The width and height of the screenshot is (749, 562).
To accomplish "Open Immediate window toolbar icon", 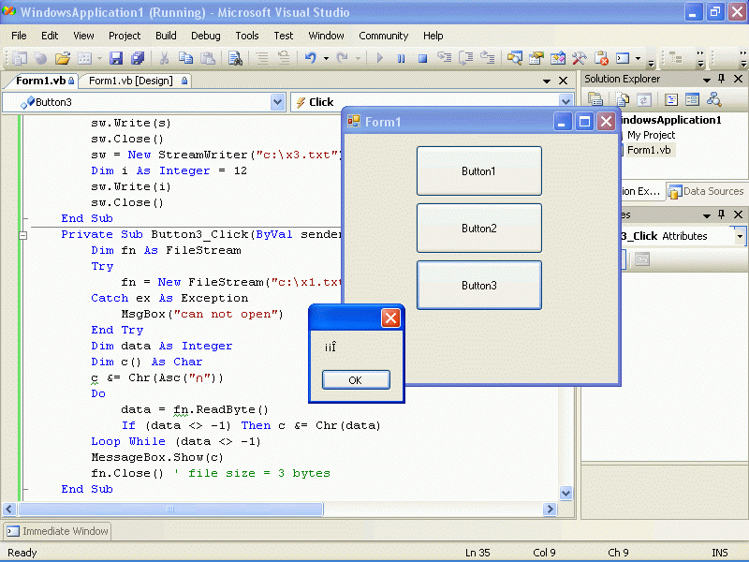I will [623, 58].
